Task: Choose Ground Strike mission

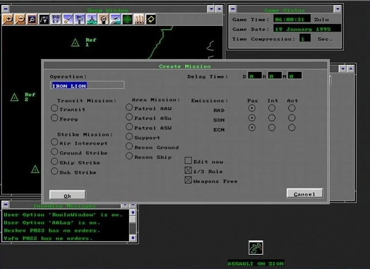Action: (x=54, y=152)
